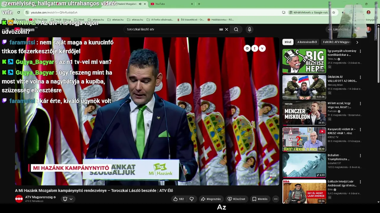Share the video via Megosztás
The width and height of the screenshot is (380, 213).
tap(211, 199)
